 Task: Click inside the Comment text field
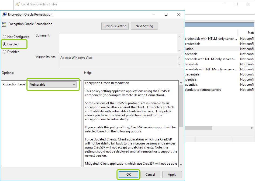click(x=118, y=43)
